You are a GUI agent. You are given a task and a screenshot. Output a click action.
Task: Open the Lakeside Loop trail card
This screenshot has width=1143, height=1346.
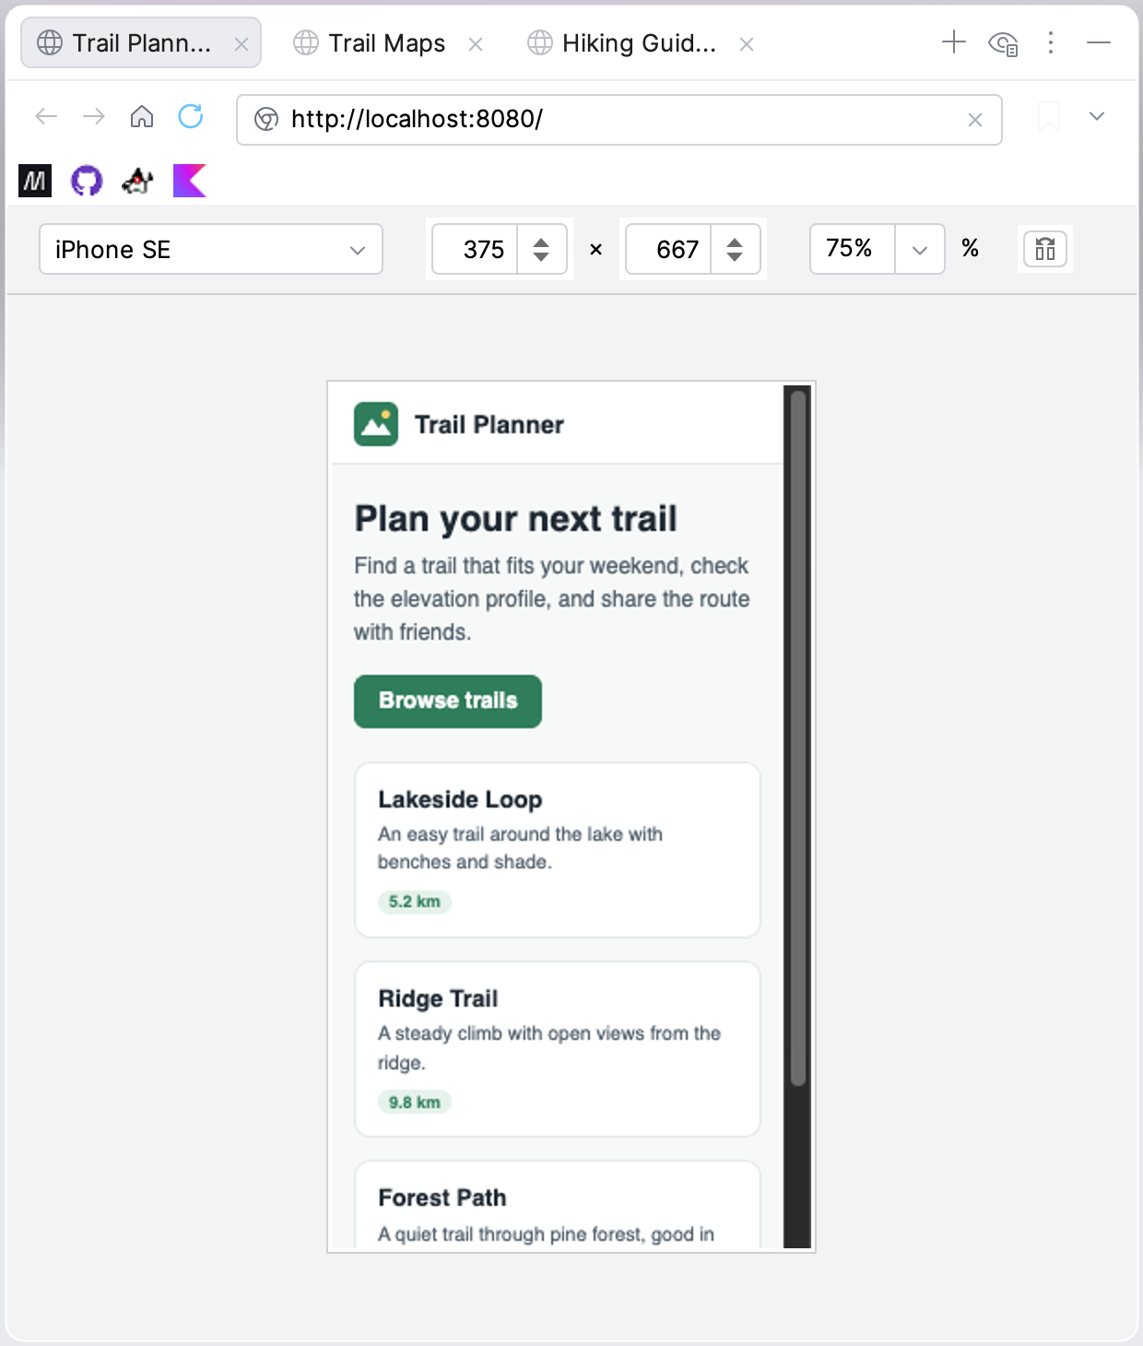click(x=558, y=850)
